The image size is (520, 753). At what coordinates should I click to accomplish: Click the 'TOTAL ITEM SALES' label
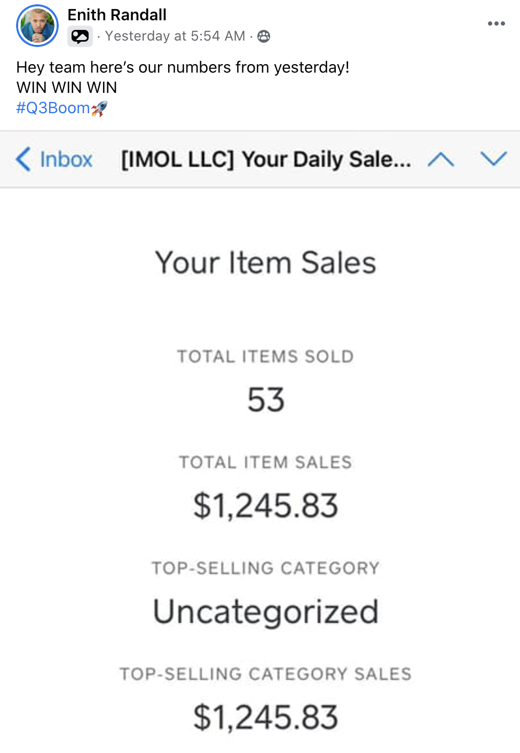265,462
